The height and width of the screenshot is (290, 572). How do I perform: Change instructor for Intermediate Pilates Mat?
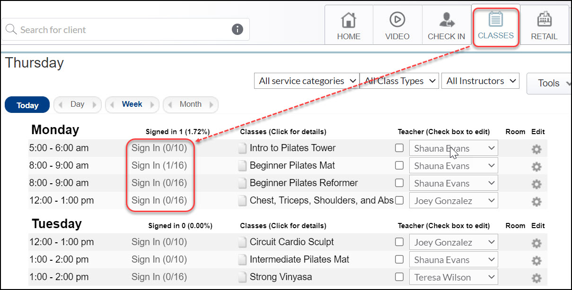pos(453,259)
